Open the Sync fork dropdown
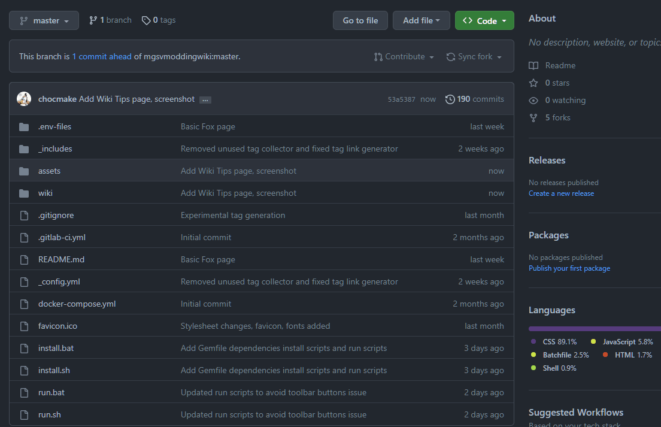 [x=474, y=56]
